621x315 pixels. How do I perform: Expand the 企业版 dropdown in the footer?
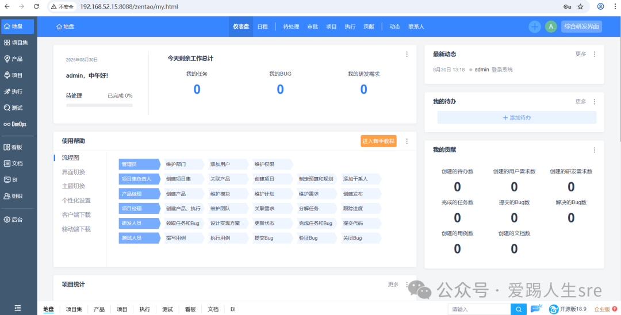point(605,309)
